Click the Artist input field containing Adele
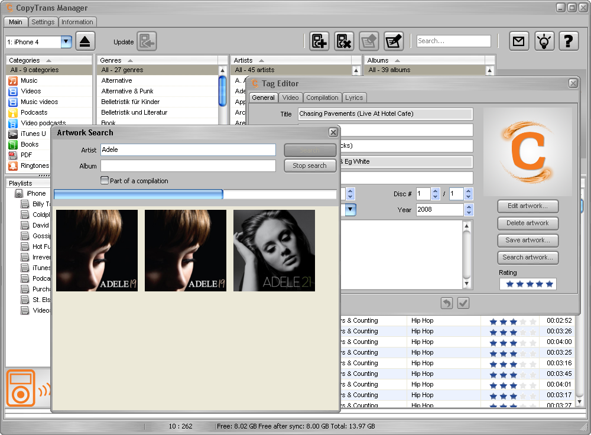 click(188, 150)
